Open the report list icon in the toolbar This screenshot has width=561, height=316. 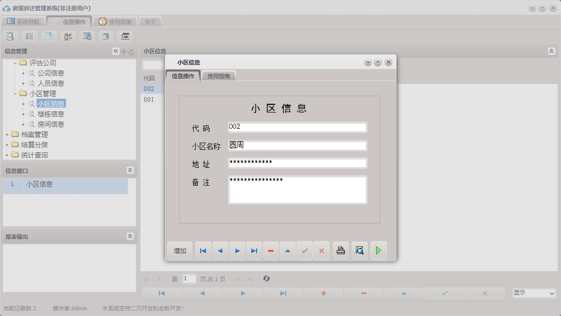click(x=30, y=36)
